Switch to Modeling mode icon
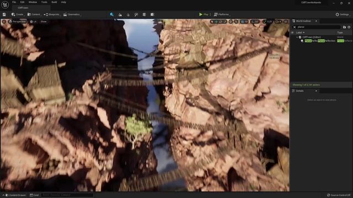 pos(144,15)
